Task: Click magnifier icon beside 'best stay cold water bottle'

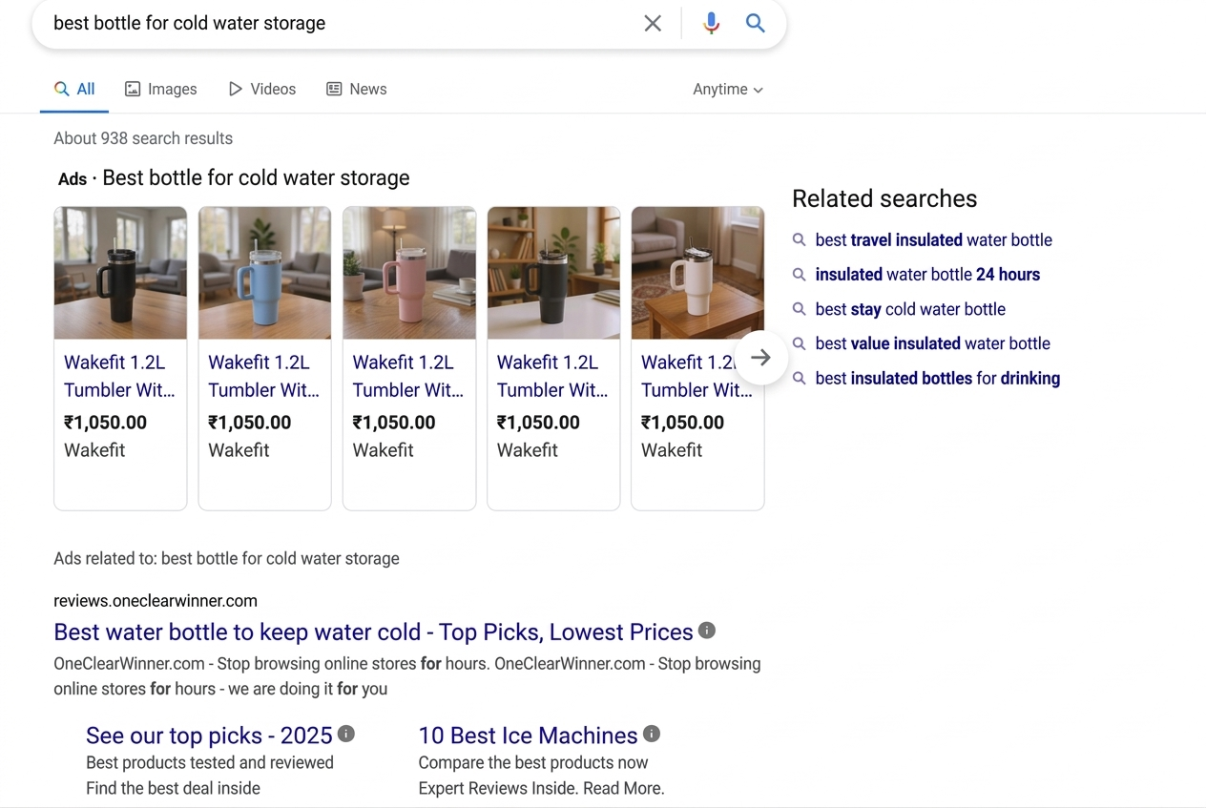Action: tap(799, 309)
